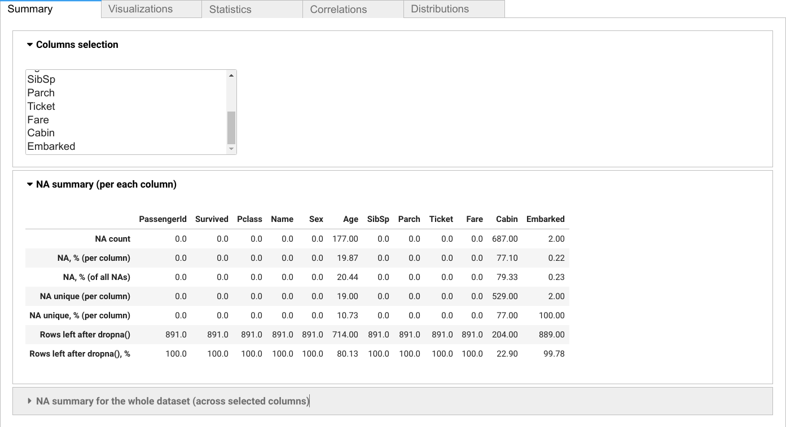Select Embarked in the columns list

click(126, 146)
